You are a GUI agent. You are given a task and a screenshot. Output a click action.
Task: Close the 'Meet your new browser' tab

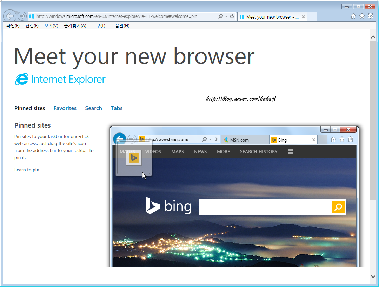[303, 17]
